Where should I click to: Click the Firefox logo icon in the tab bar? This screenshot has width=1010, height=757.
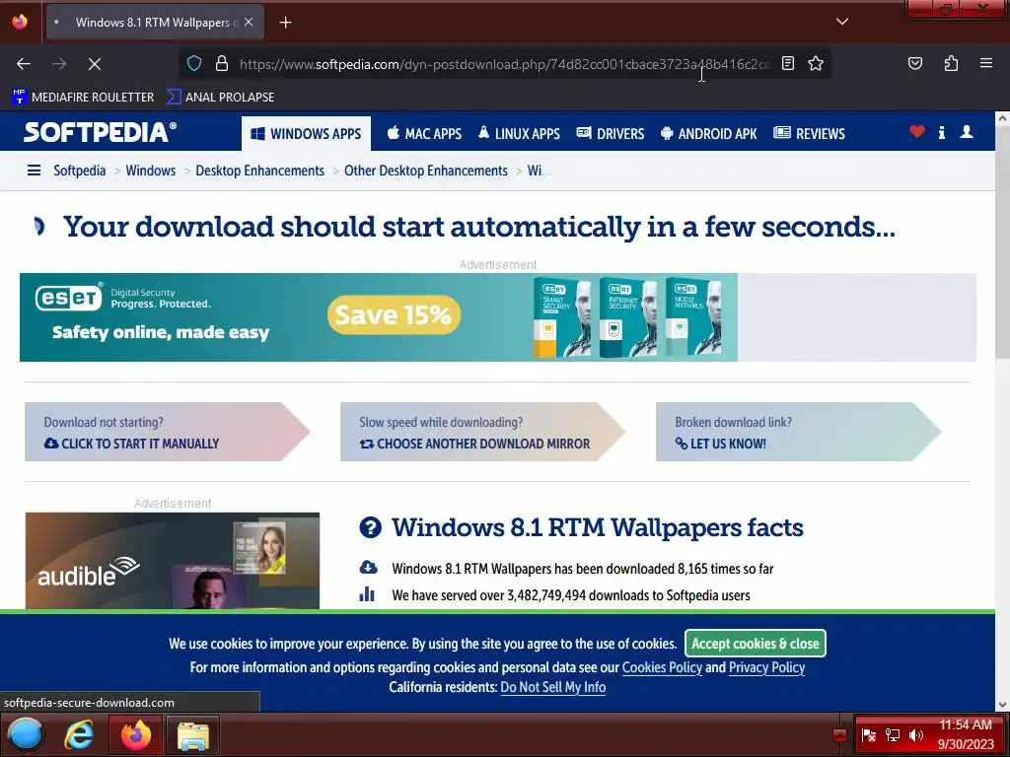click(20, 22)
